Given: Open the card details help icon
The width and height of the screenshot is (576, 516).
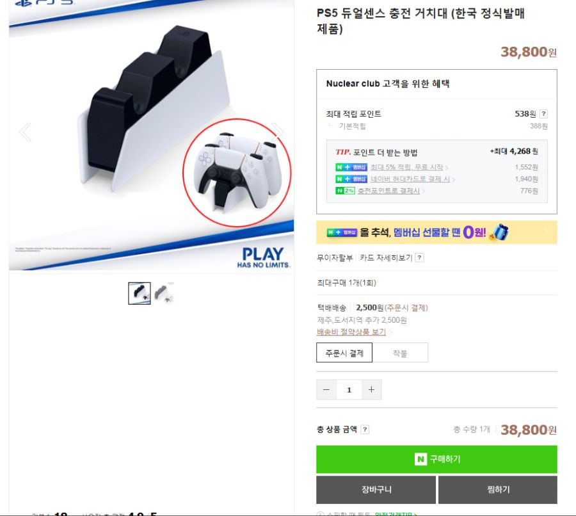Looking at the screenshot, I should pyautogui.click(x=419, y=257).
